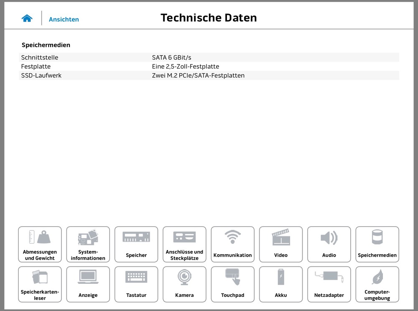
Task: Open the Video specifications tile
Action: [x=281, y=245]
